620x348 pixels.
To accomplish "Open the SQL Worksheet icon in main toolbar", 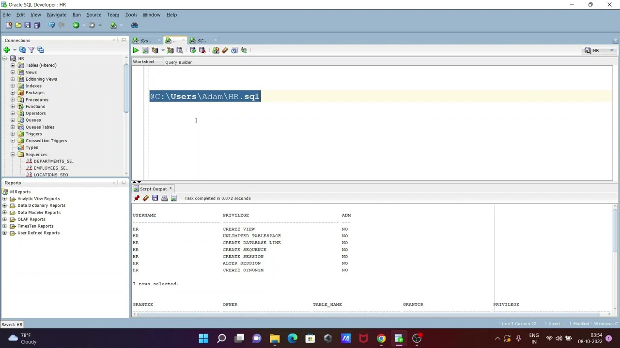I will pyautogui.click(x=113, y=25).
